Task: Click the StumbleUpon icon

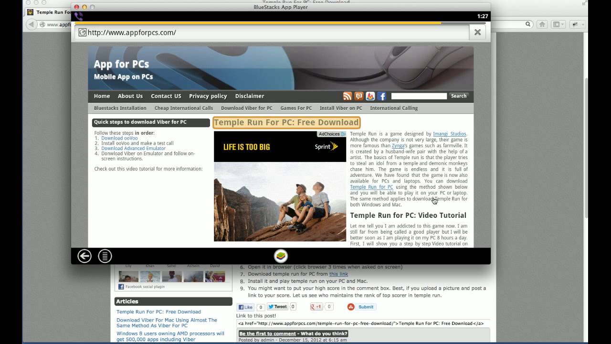Action: 351,307
